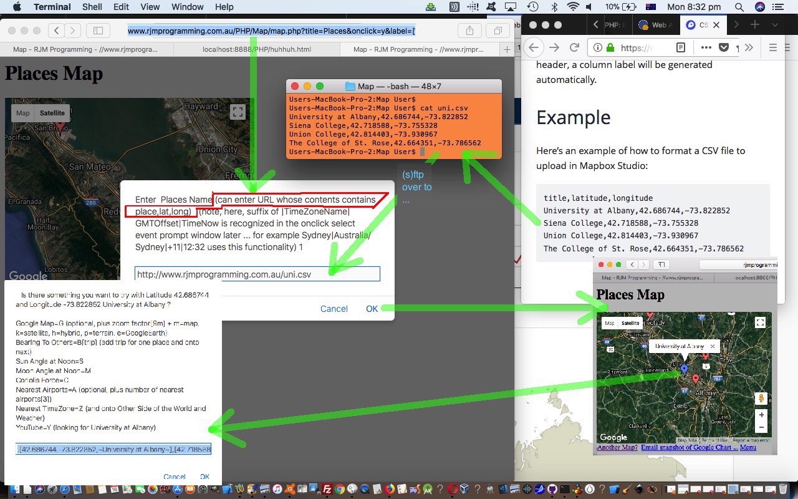This screenshot has height=499, width=798.
Task: Click Cancel in Places Name prompt
Action: pos(334,309)
